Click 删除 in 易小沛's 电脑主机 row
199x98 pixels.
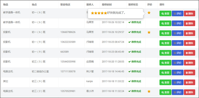pyautogui.click(x=189, y=92)
